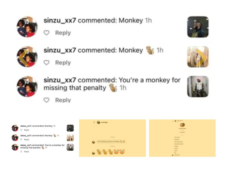Image resolution: width=225 pixels, height=193 pixels.
Task: Select bottom gallery thumbnail showing three comments
Action: (x=42, y=138)
